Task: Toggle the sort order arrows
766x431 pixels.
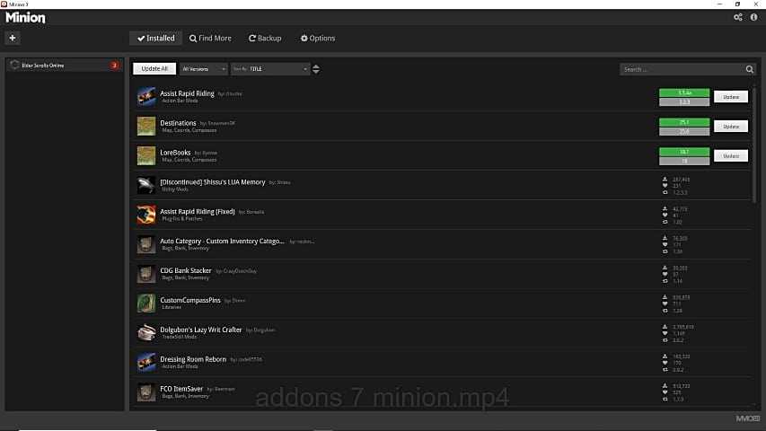Action: (x=316, y=69)
